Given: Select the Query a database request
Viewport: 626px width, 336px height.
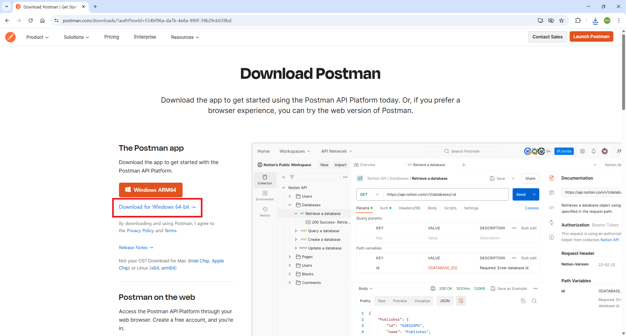Looking at the screenshot, I should (320, 231).
